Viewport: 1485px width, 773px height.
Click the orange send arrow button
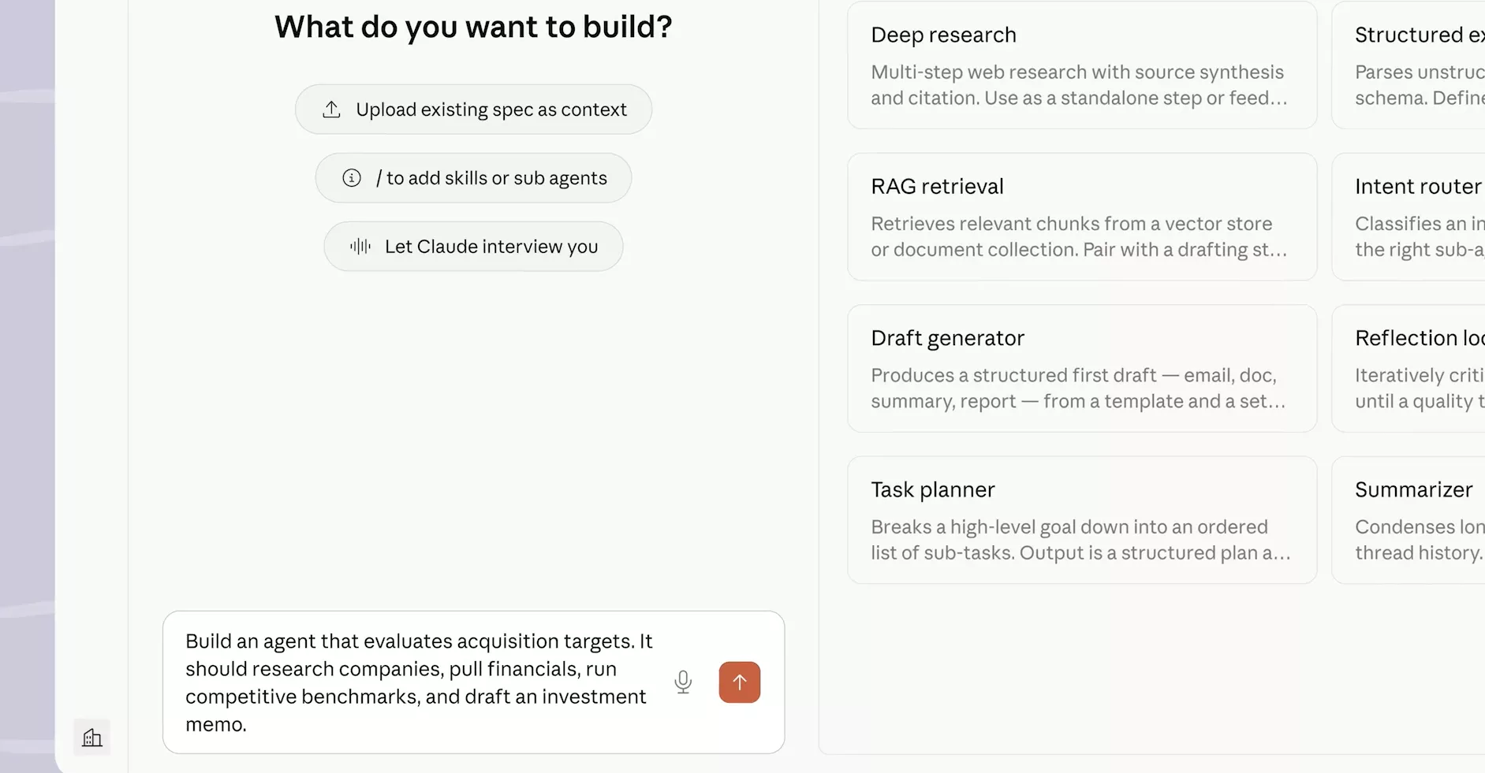click(739, 682)
